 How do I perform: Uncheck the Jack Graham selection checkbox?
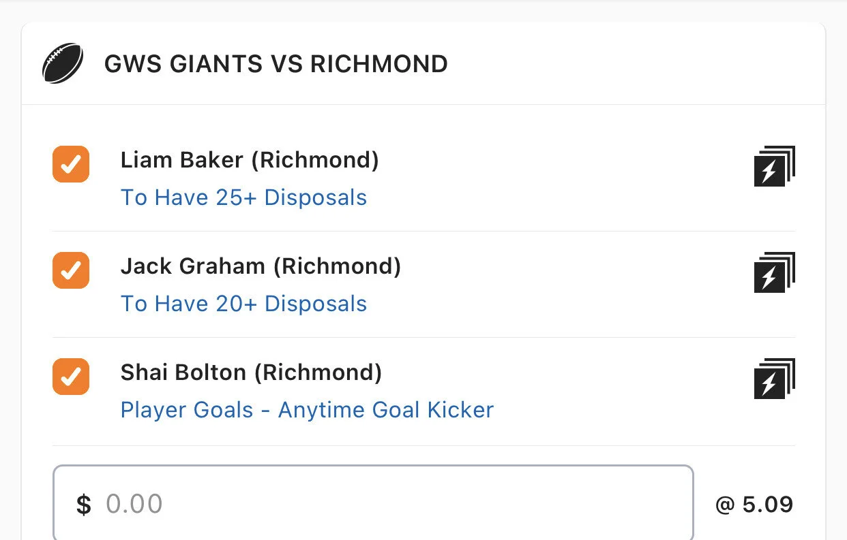point(71,270)
